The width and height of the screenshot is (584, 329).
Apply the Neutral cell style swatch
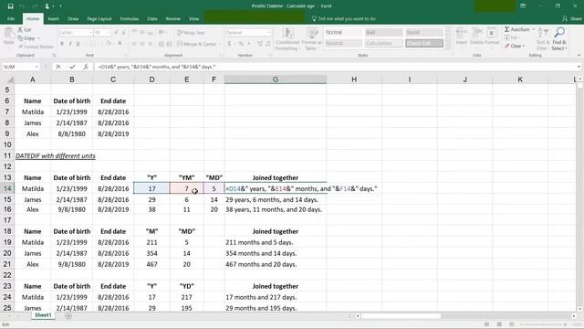tap(343, 43)
